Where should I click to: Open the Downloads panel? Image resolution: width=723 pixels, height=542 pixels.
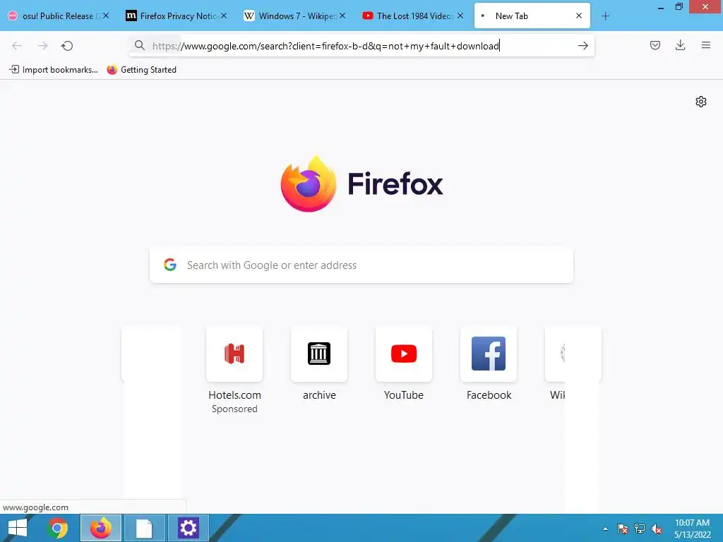pyautogui.click(x=680, y=45)
